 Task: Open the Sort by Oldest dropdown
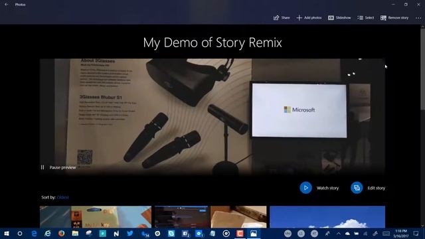[x=62, y=197]
